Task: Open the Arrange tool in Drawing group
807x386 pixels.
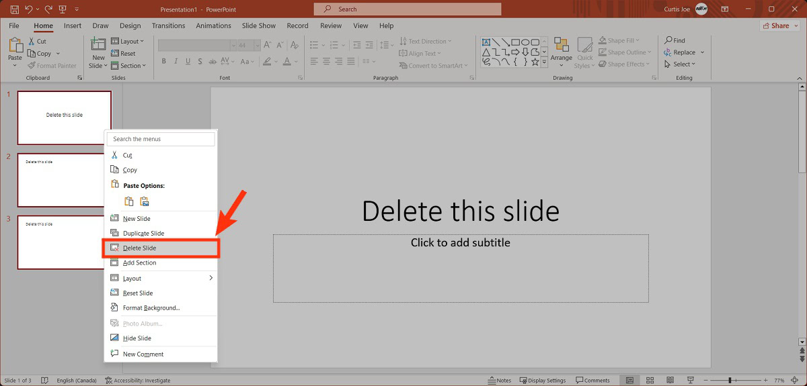Action: [562, 52]
